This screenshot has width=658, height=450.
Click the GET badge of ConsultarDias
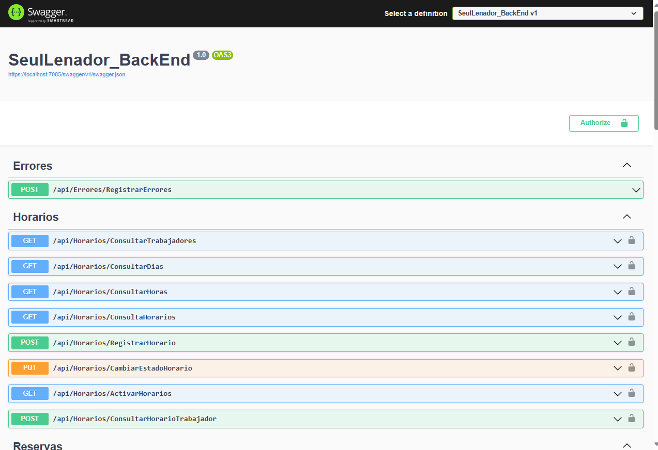30,266
